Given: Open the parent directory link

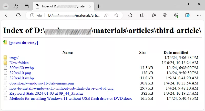Looking at the screenshot, I should tap(24, 43).
